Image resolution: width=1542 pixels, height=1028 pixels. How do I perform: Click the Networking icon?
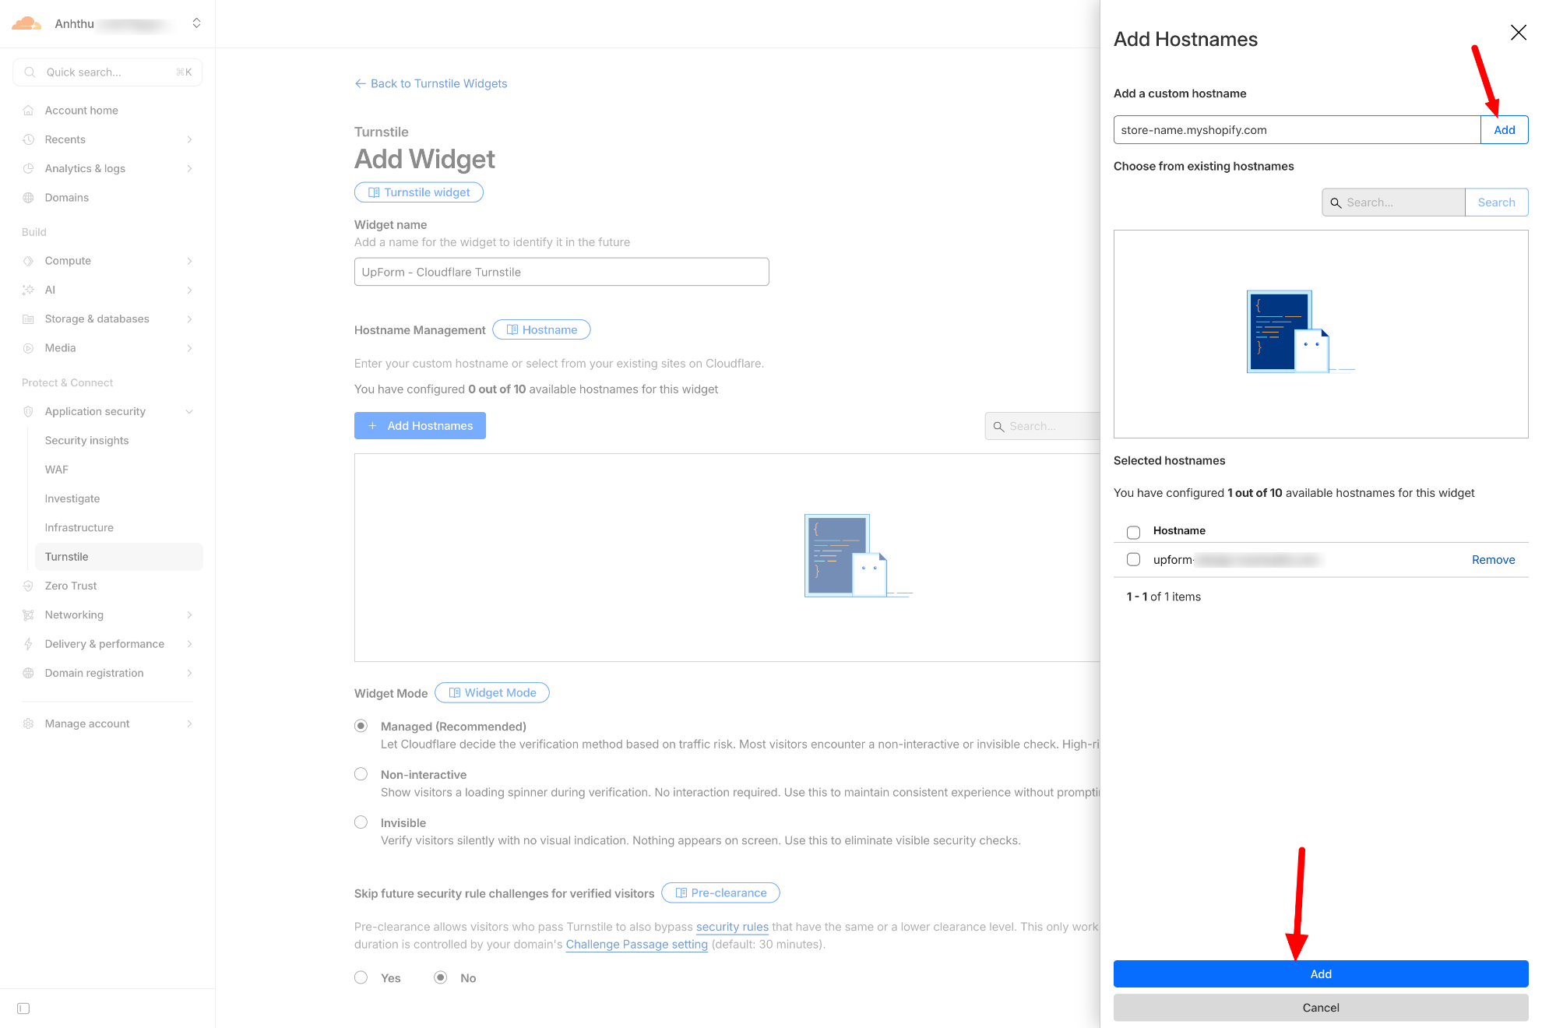29,615
